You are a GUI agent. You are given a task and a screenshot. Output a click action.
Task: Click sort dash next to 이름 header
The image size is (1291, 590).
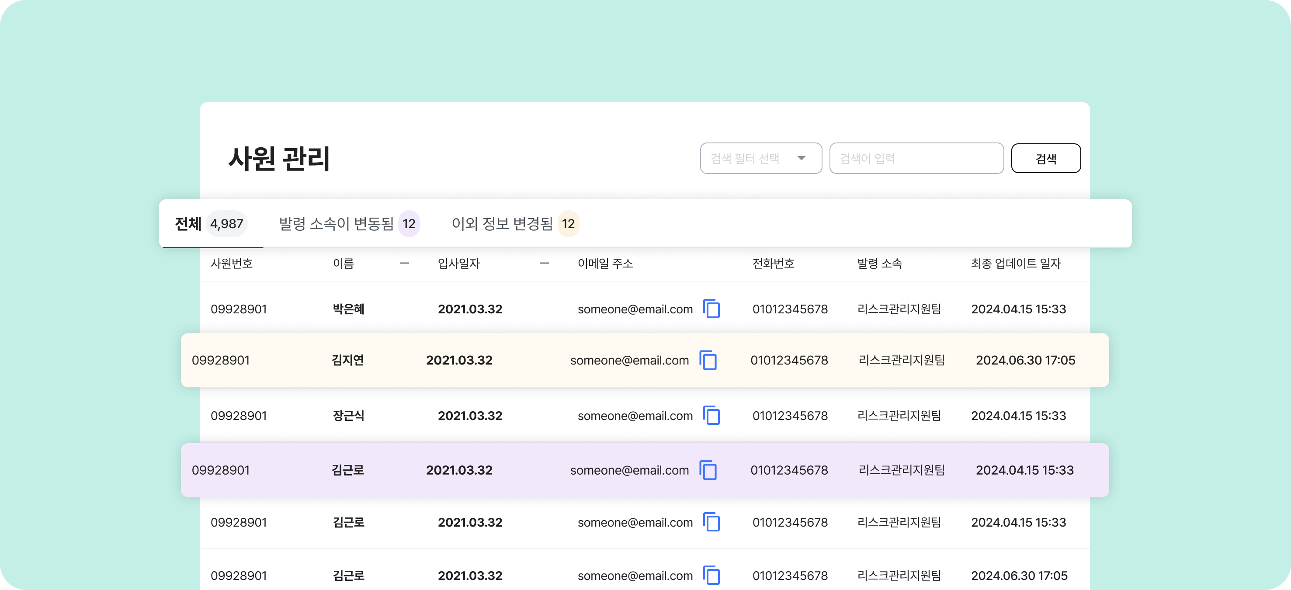[404, 263]
